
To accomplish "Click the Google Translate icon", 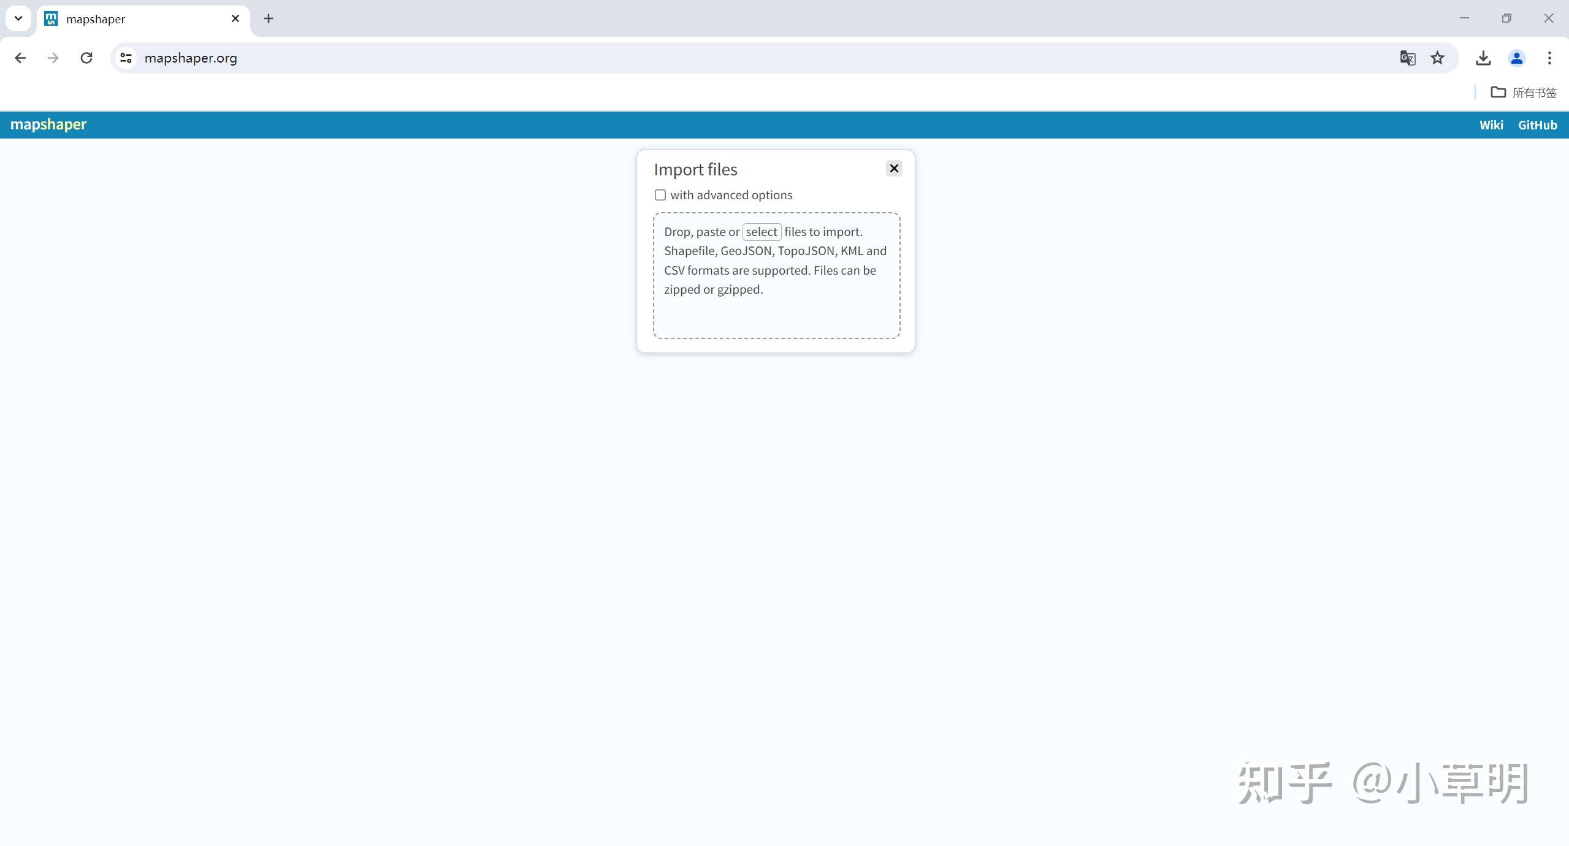I will pyautogui.click(x=1407, y=58).
